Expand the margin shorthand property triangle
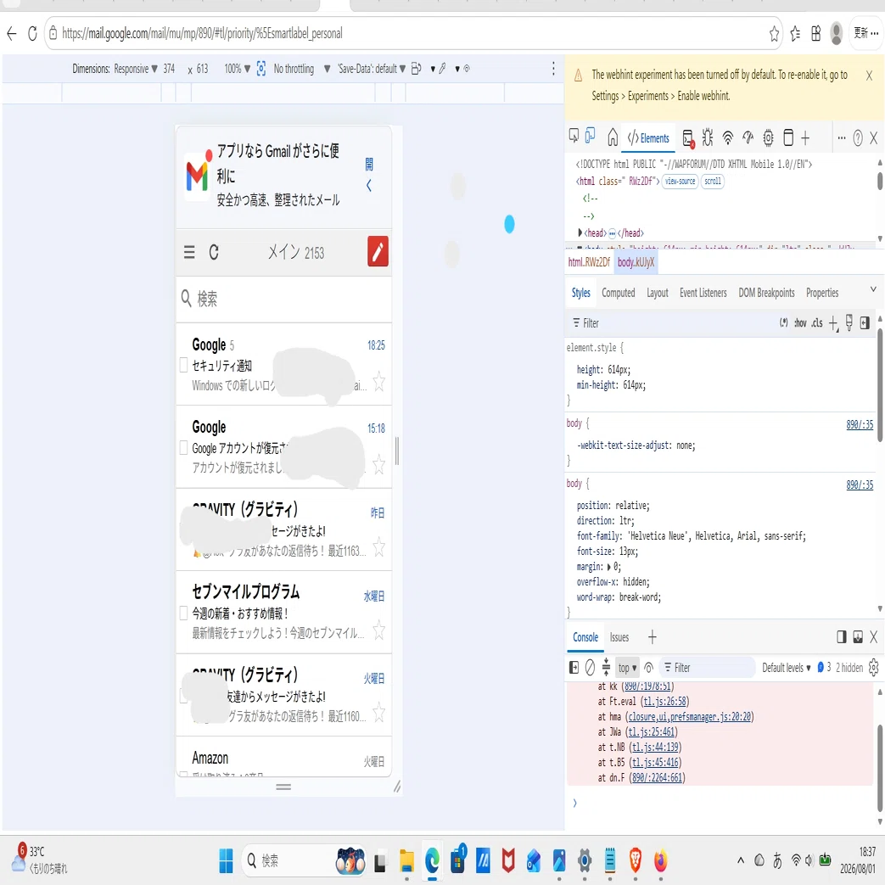 (x=609, y=567)
